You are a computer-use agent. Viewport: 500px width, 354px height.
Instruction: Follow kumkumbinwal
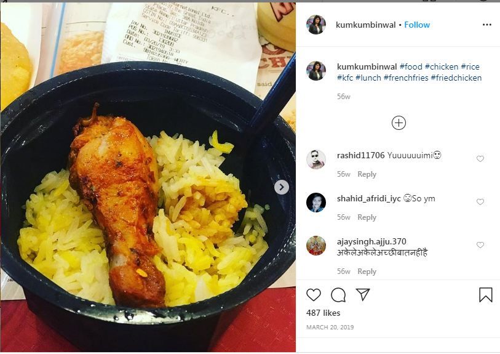(x=417, y=25)
